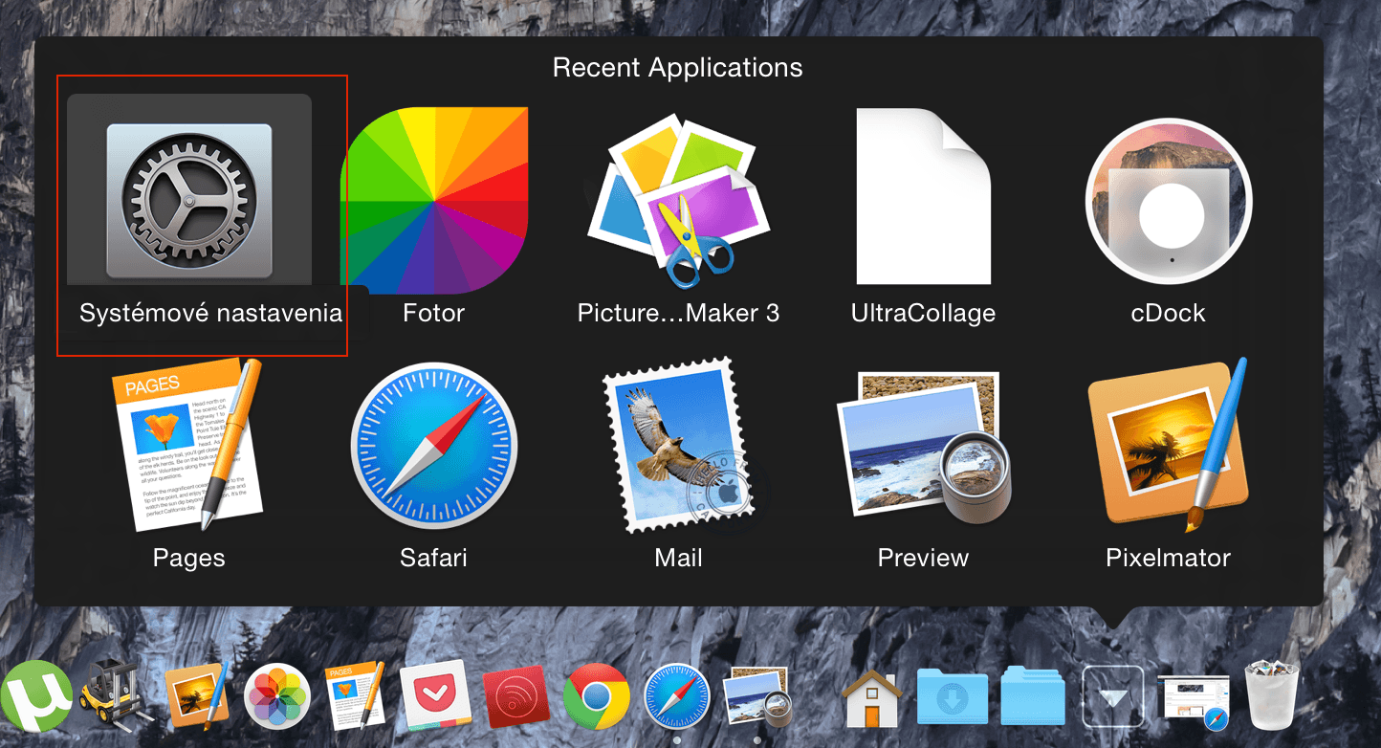Switch to Safari via its Dock icon
Screen dimensions: 1381x748
676,697
